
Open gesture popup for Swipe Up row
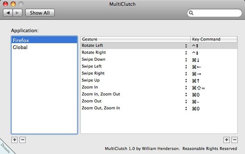point(186,81)
